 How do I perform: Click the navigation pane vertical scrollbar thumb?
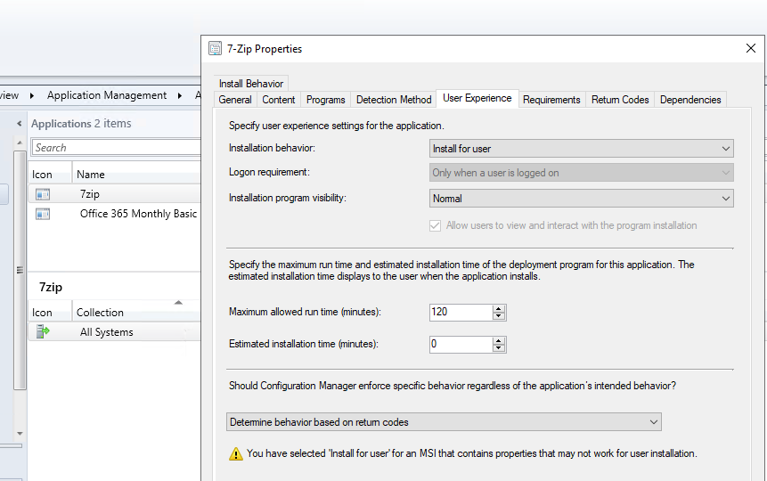[x=20, y=270]
